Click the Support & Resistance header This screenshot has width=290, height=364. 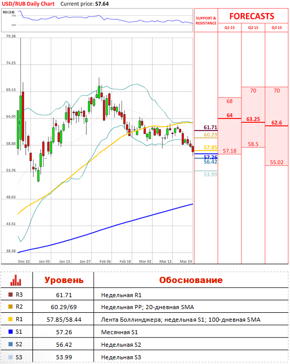tap(206, 21)
